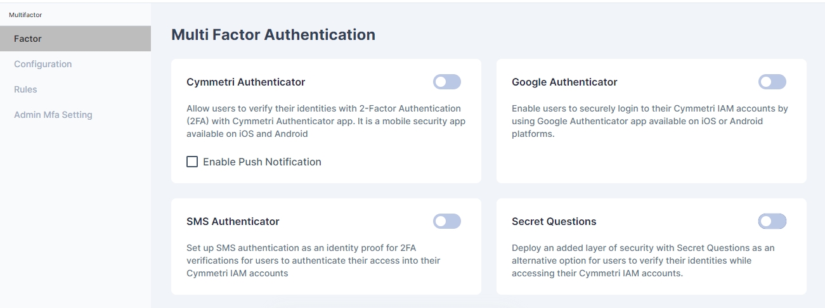Switch on the Secret Questions toggle
The image size is (825, 308).
(772, 221)
